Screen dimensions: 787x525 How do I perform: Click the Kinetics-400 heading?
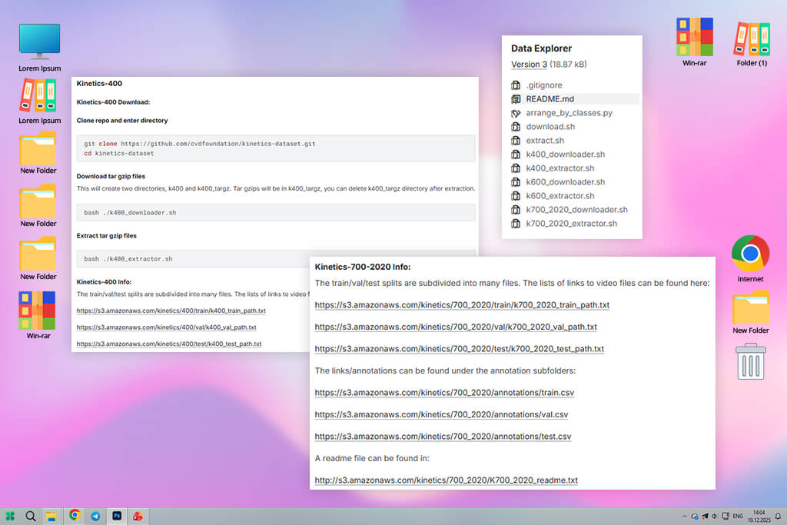tap(99, 83)
